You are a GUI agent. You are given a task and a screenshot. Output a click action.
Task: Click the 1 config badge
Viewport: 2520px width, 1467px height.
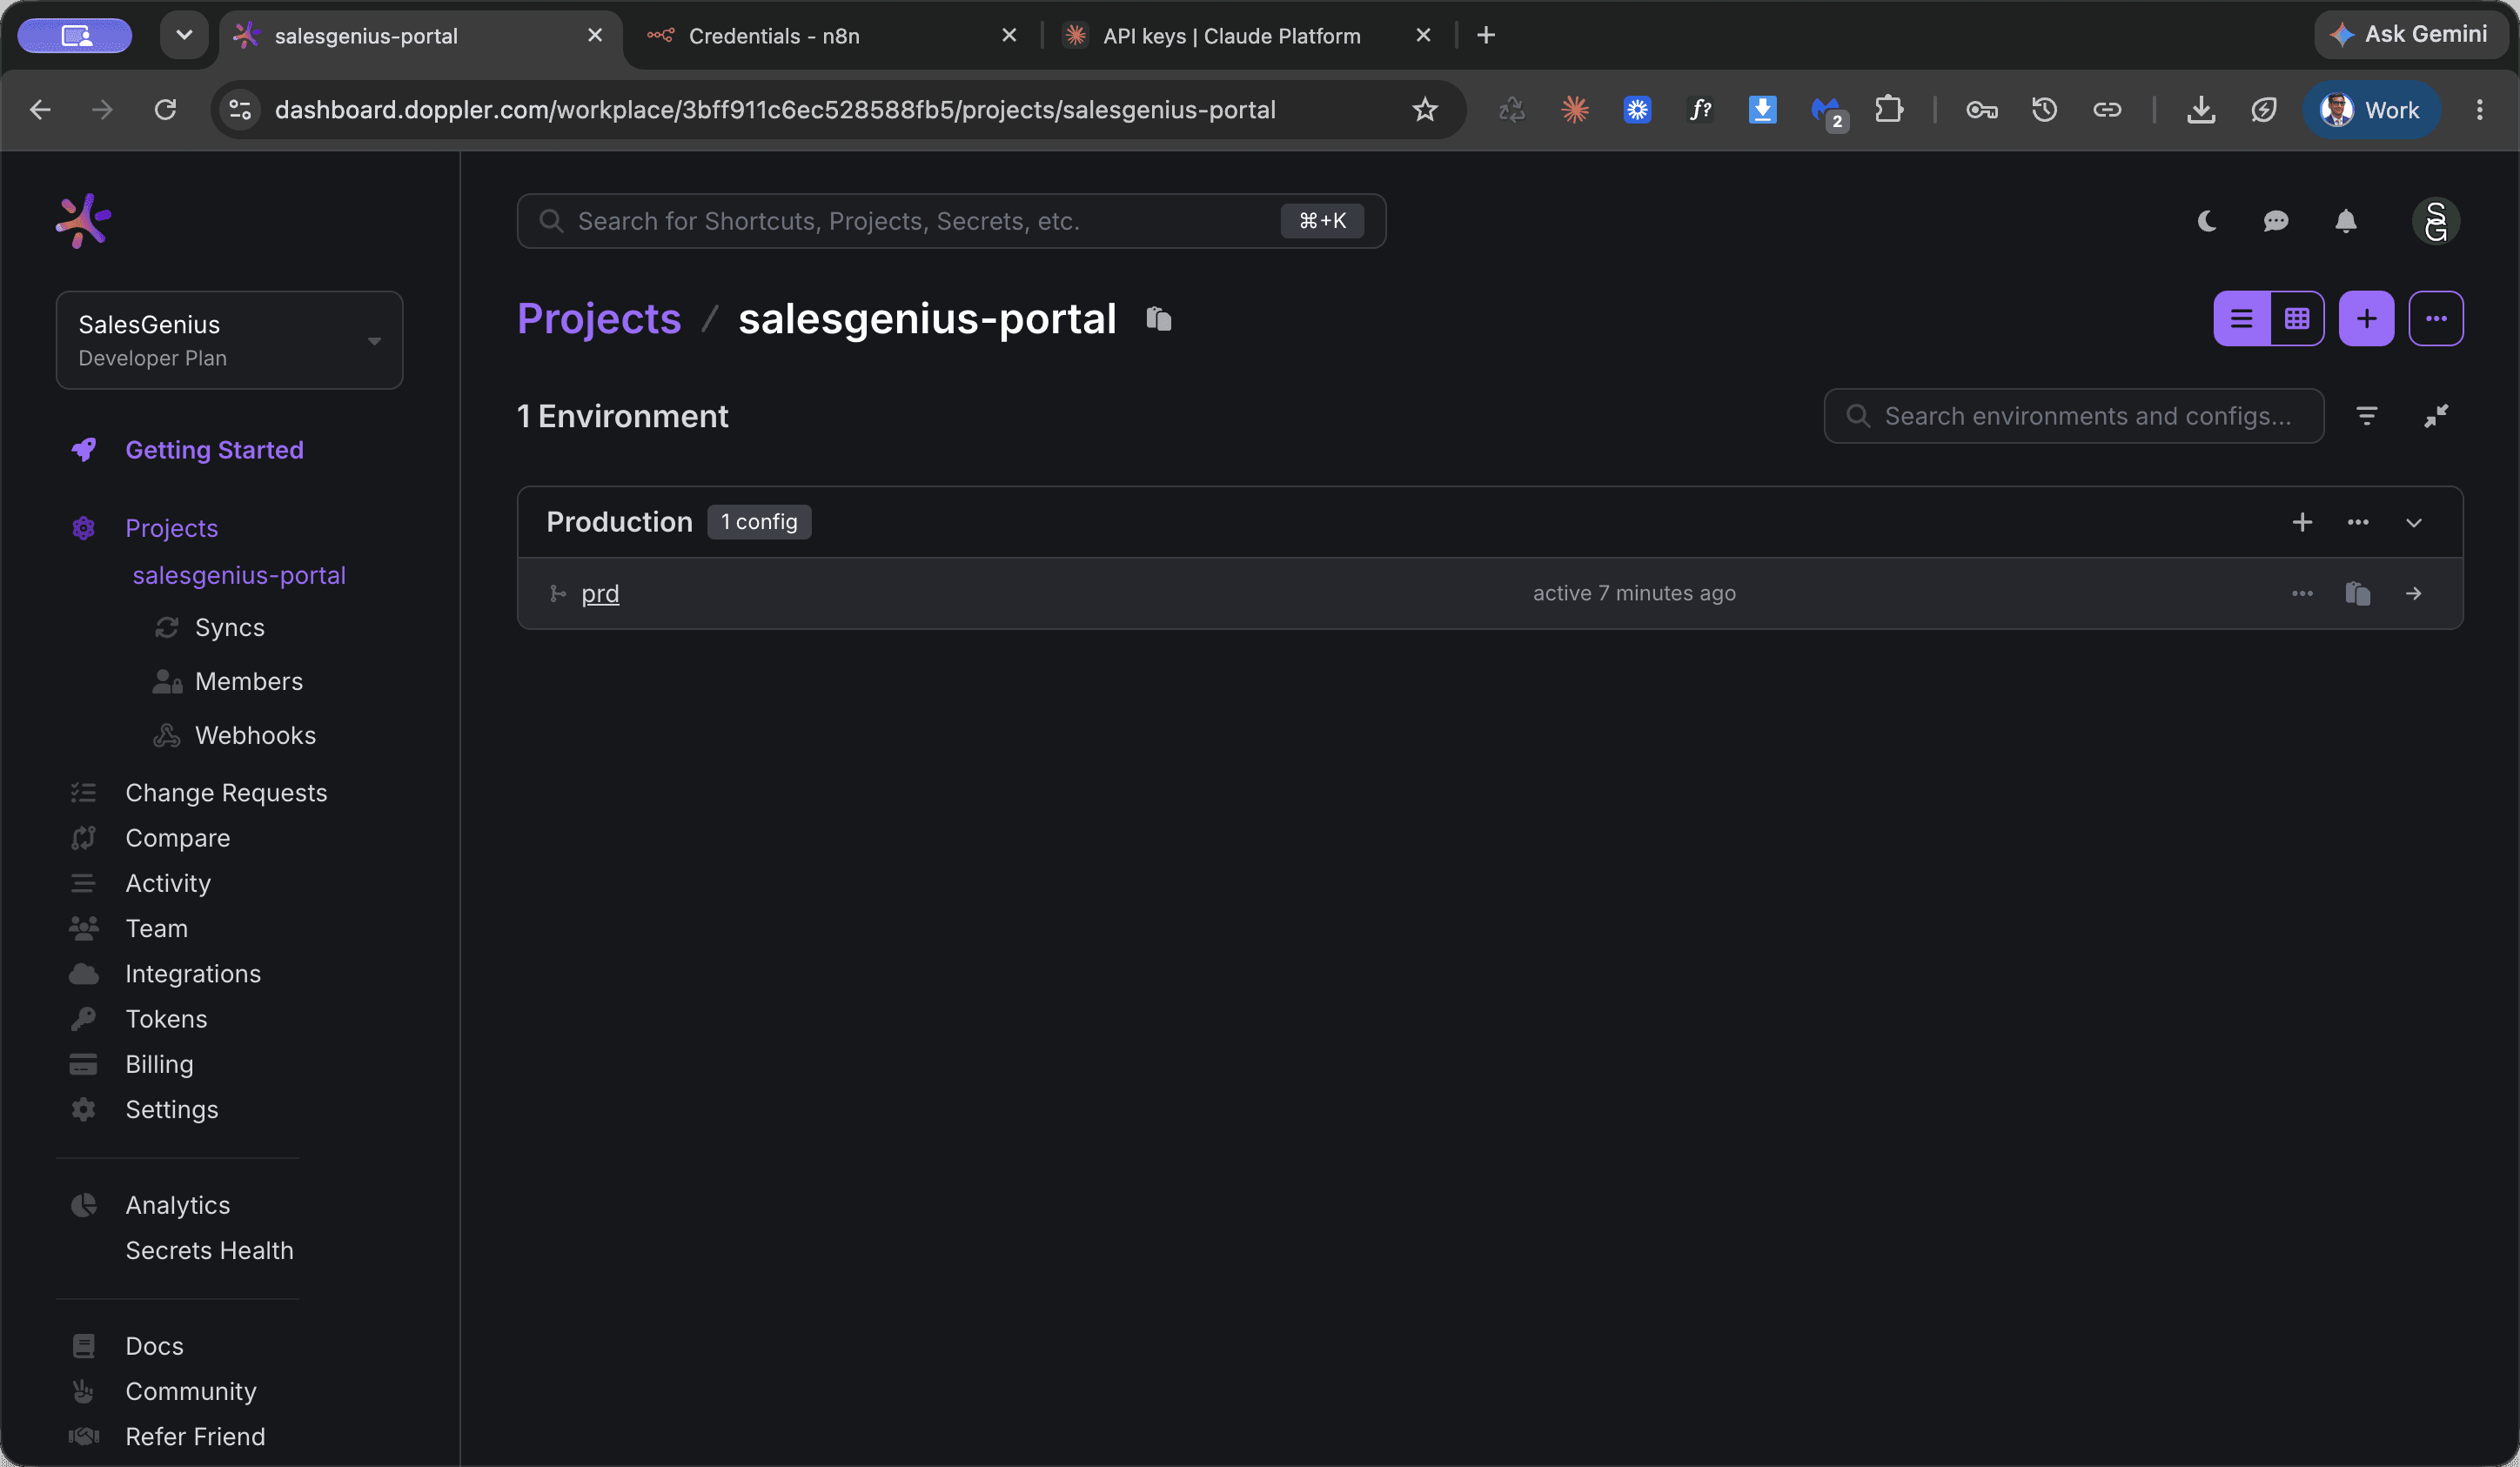pos(759,522)
